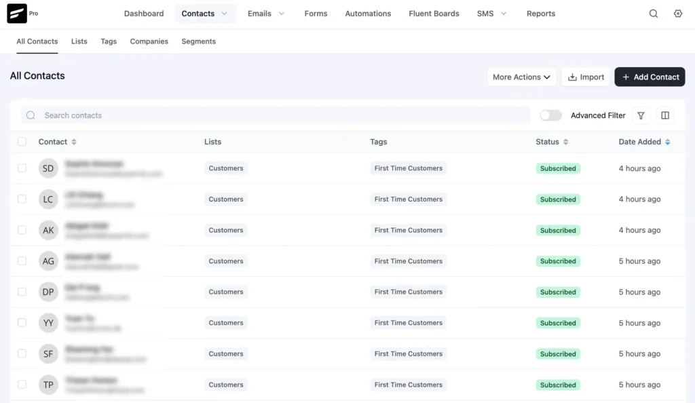Open the filter icon beside Advanced Filter
695x403 pixels.
point(641,115)
